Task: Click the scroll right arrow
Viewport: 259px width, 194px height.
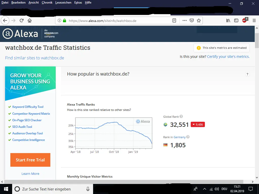Action: (x=253, y=182)
